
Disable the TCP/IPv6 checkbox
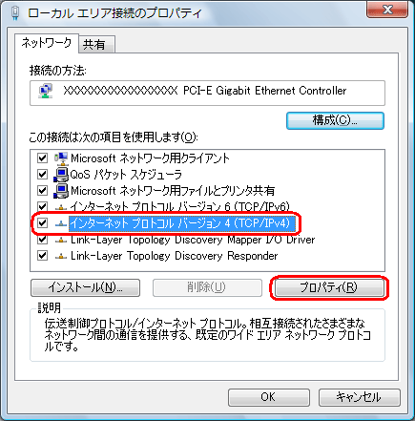coord(42,207)
